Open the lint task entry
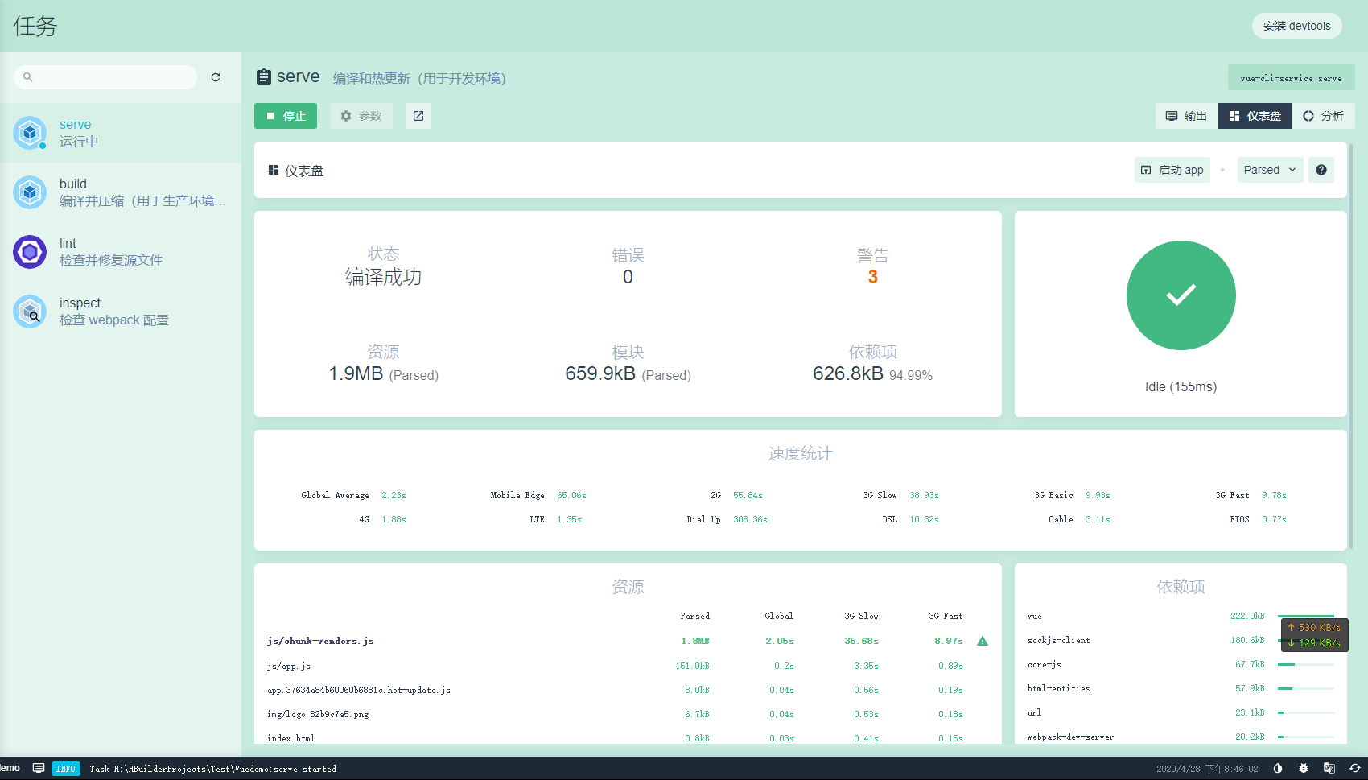The image size is (1368, 780). point(121,252)
